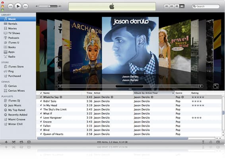
Task: Open Ping arrow next to Whatcha Say
Action: point(61,97)
